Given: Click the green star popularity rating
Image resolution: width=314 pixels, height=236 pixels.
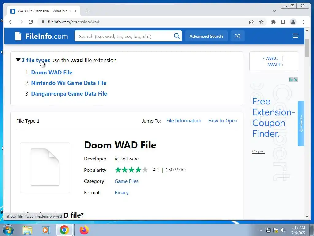Looking at the screenshot, I should point(131,170).
